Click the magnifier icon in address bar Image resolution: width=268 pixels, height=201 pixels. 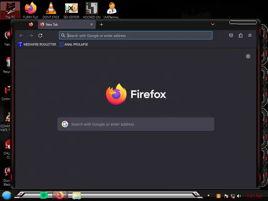63,35
